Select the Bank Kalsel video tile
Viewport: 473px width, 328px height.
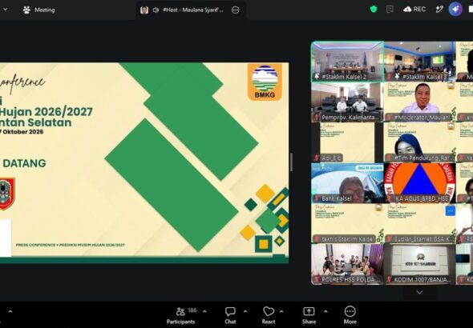[x=347, y=183]
